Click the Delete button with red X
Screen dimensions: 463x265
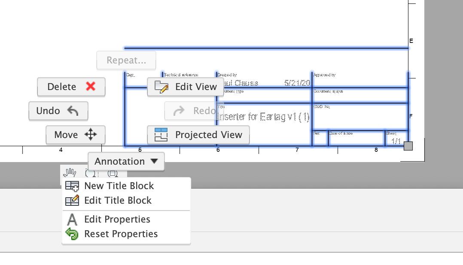[x=71, y=87]
